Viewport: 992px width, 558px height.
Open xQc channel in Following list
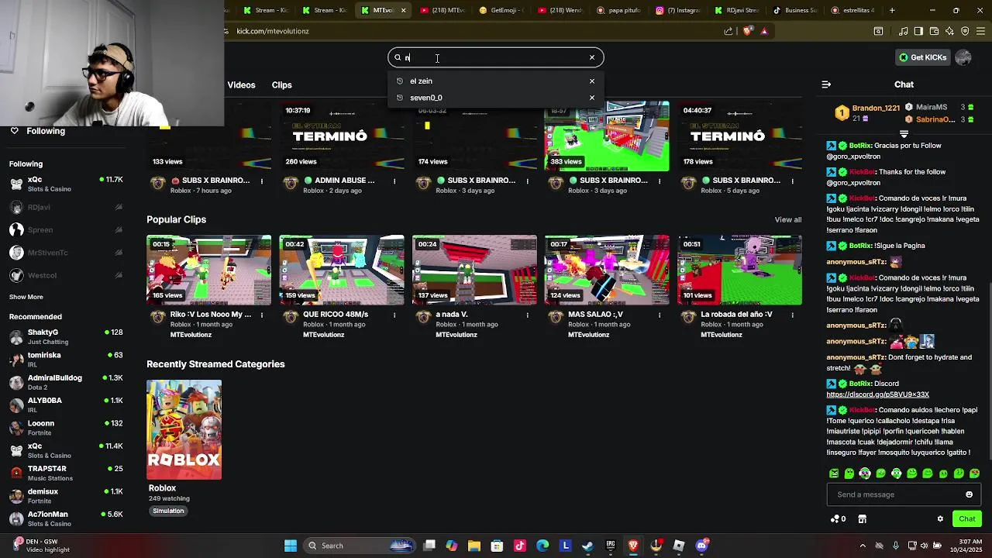coord(66,184)
